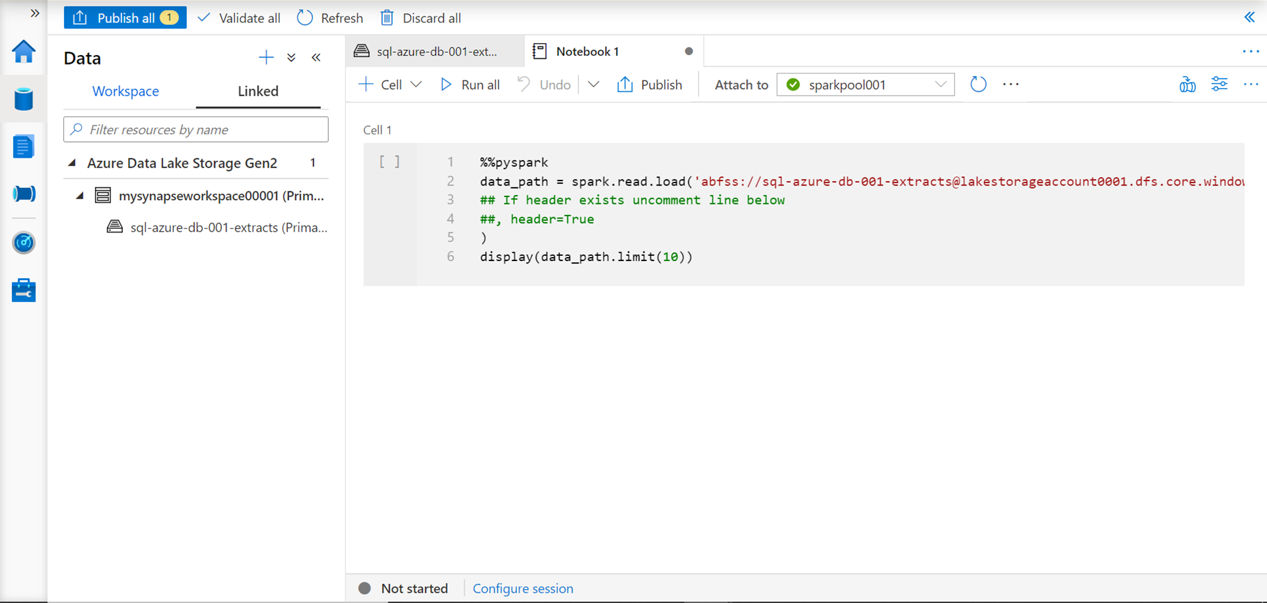Open the Integrate hub icon
Screen dimensions: 1267x603
23,194
